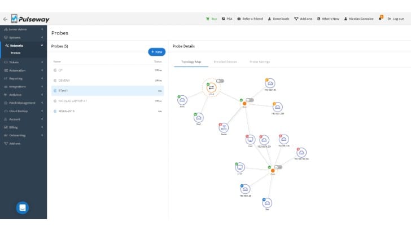The height and width of the screenshot is (231, 411).
Task: Expand the Systems sidebar section
Action: point(23,37)
